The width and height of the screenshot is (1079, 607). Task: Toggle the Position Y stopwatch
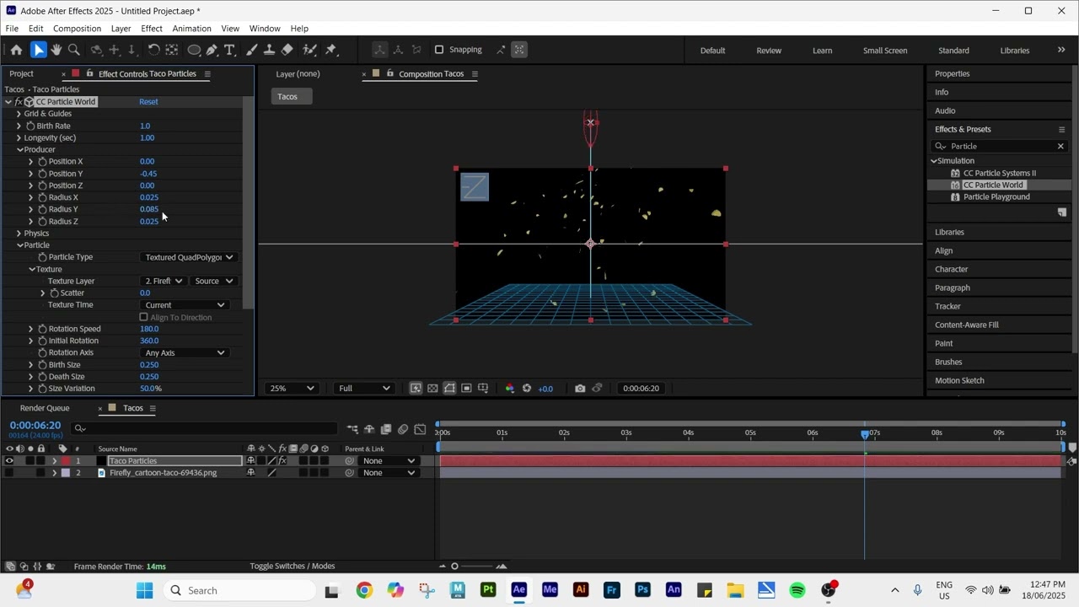[42, 174]
